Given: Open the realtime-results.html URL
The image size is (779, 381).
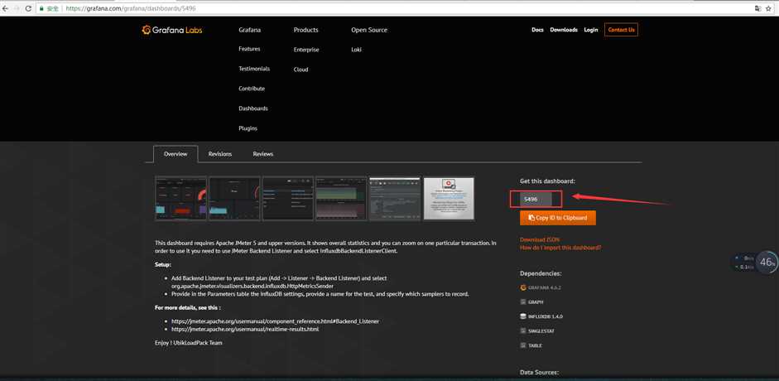Looking at the screenshot, I should coord(245,330).
